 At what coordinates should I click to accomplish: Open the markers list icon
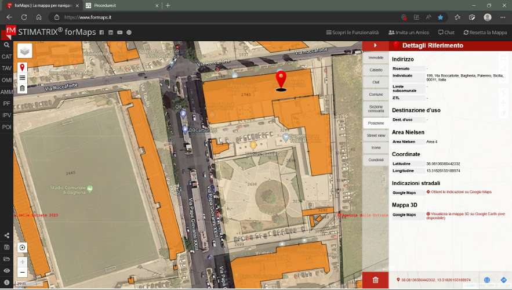tap(22, 78)
